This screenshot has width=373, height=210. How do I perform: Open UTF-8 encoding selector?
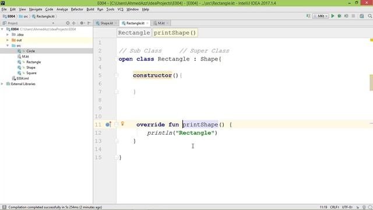tap(347, 207)
